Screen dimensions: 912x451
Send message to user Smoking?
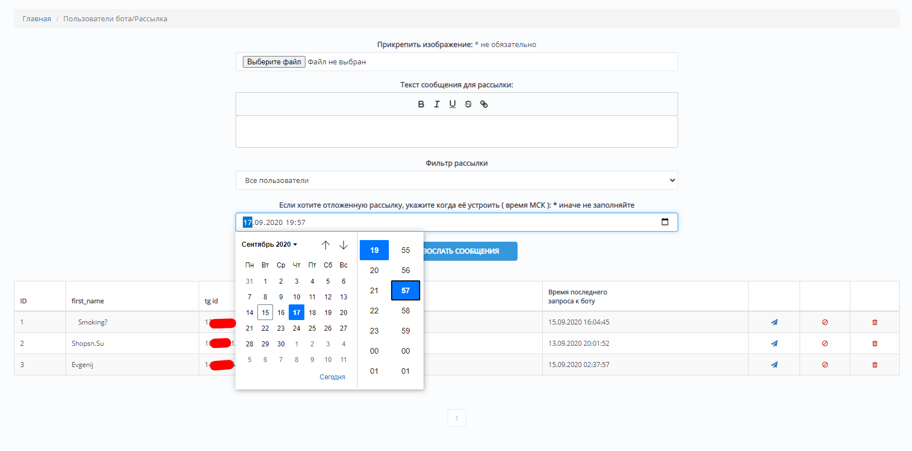tap(774, 322)
